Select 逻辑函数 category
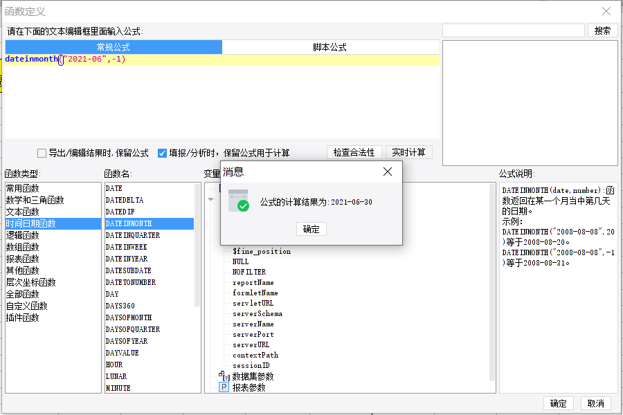The image size is (623, 415). [x=53, y=235]
